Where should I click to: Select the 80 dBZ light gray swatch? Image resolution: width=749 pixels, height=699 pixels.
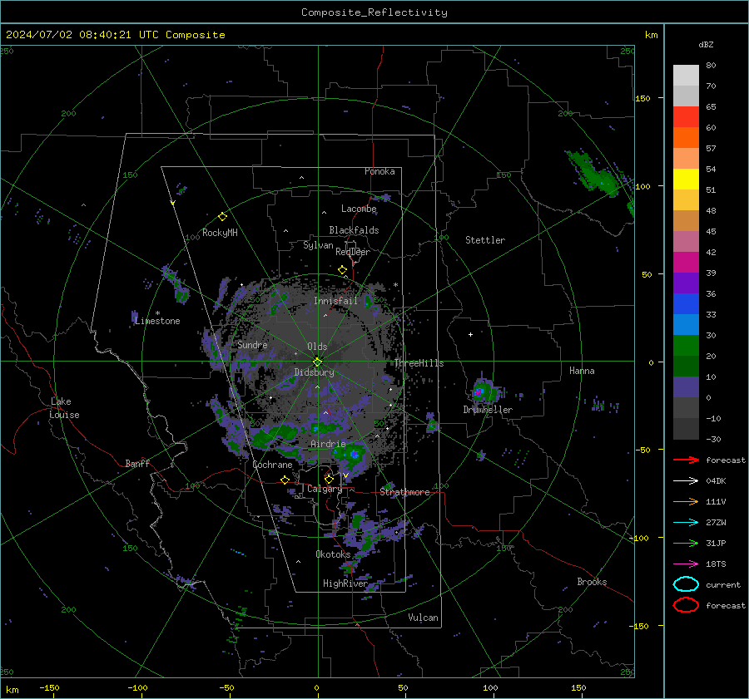click(686, 75)
